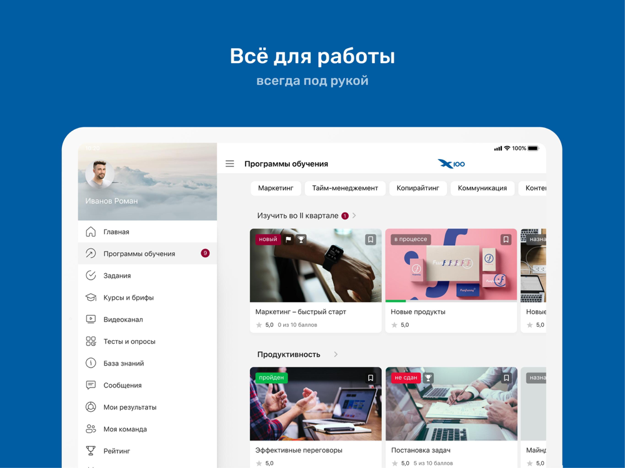Click the battery icon in the status bar

click(533, 149)
